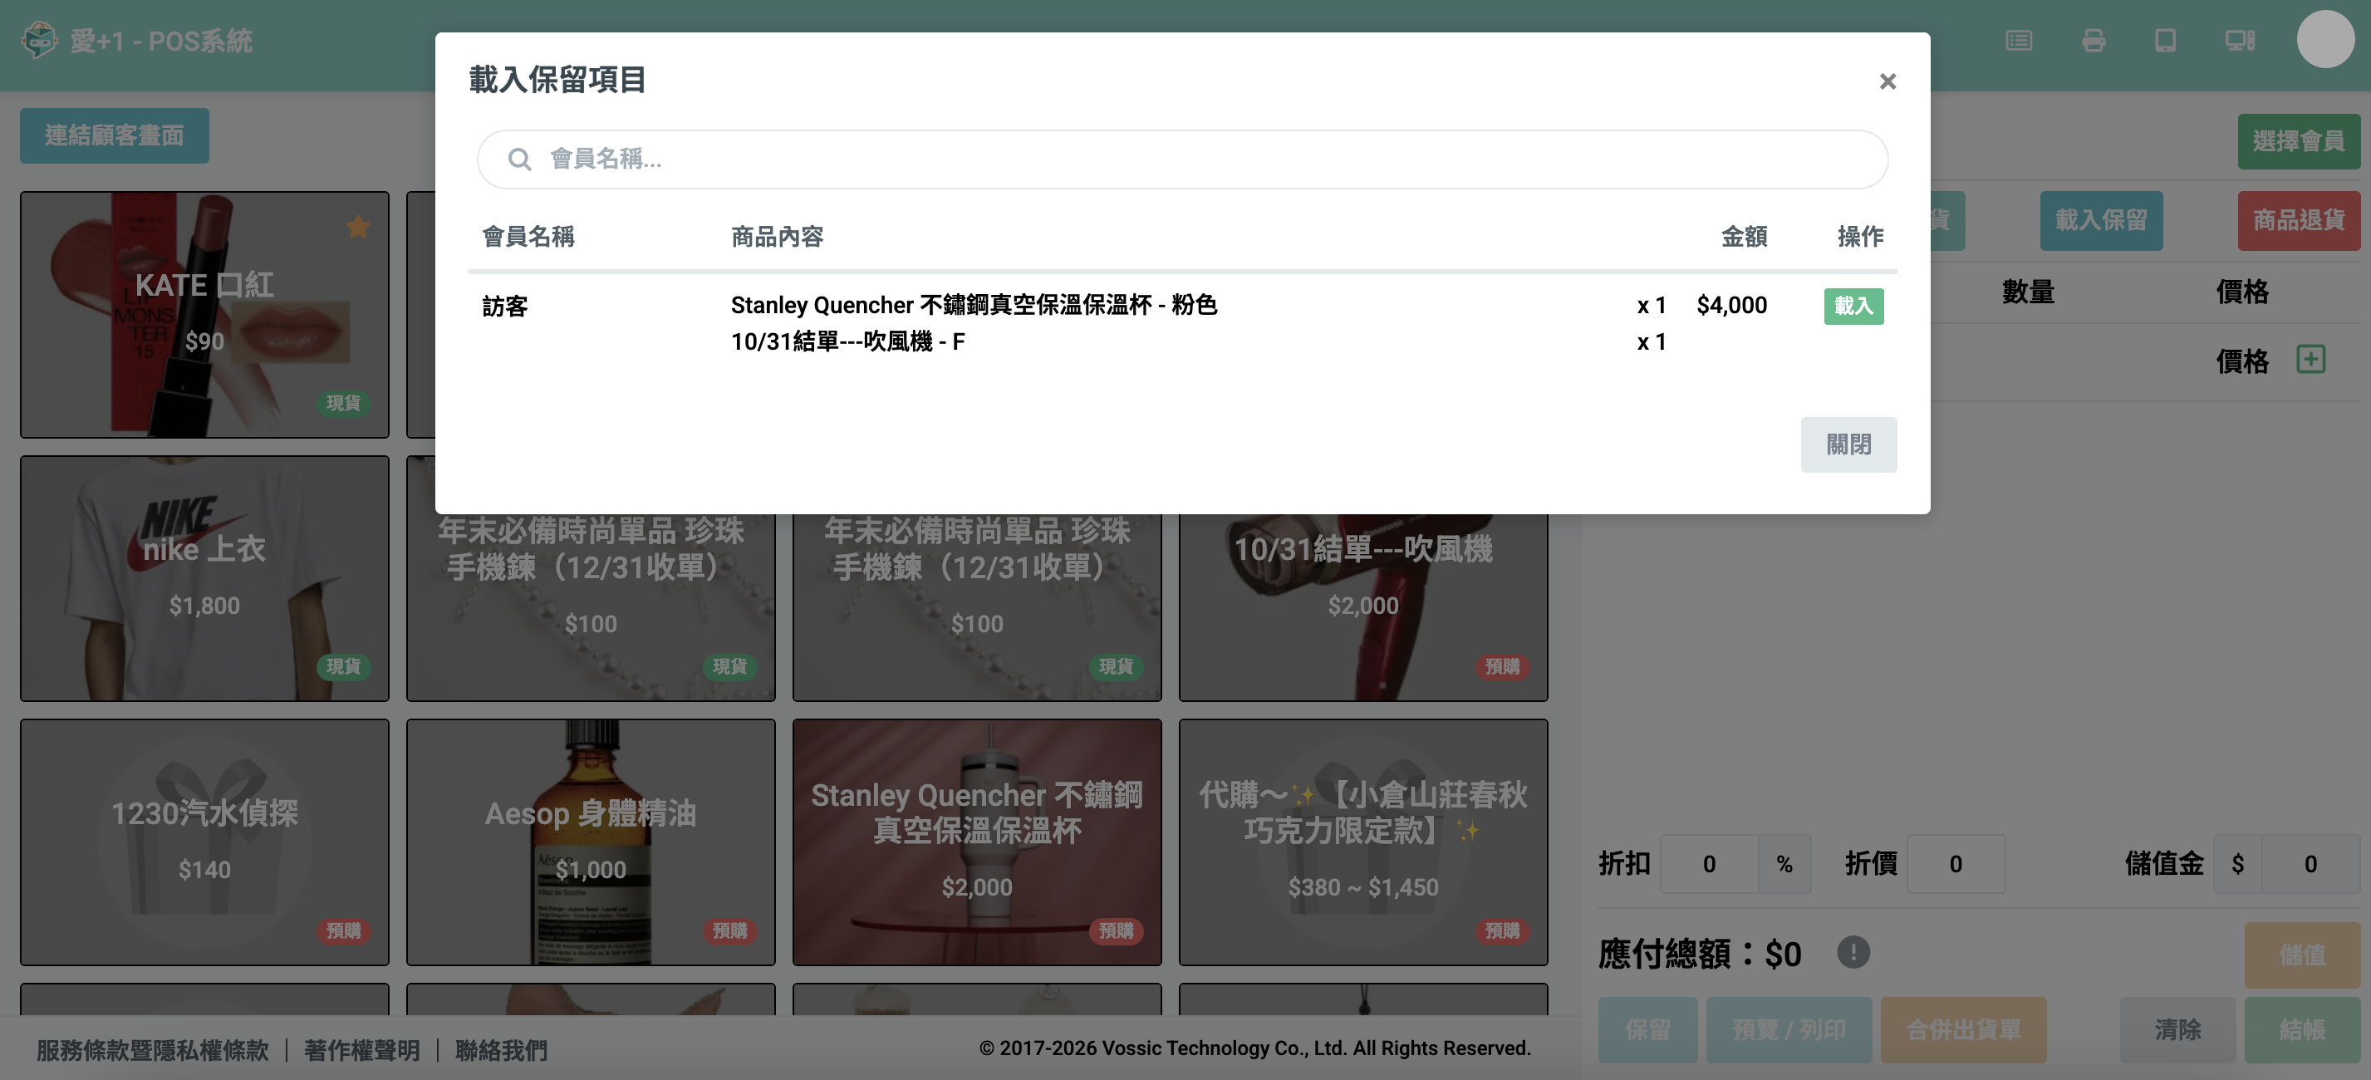Click the 關閉 button in the dialog
The width and height of the screenshot is (2371, 1080).
tap(1848, 444)
